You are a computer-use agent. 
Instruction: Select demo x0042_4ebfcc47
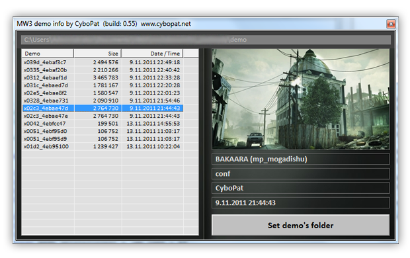point(45,124)
